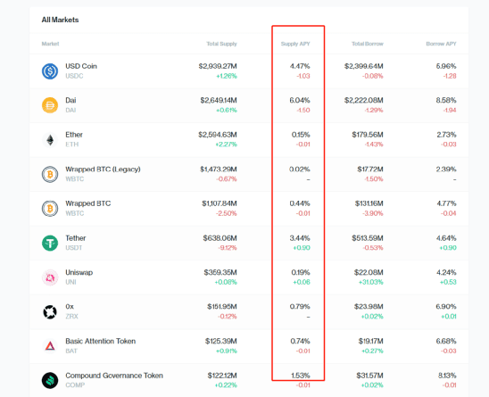Screen dimensions: 489x397
Task: Click Uniswap borrow APY 4.24%
Action: coord(446,273)
